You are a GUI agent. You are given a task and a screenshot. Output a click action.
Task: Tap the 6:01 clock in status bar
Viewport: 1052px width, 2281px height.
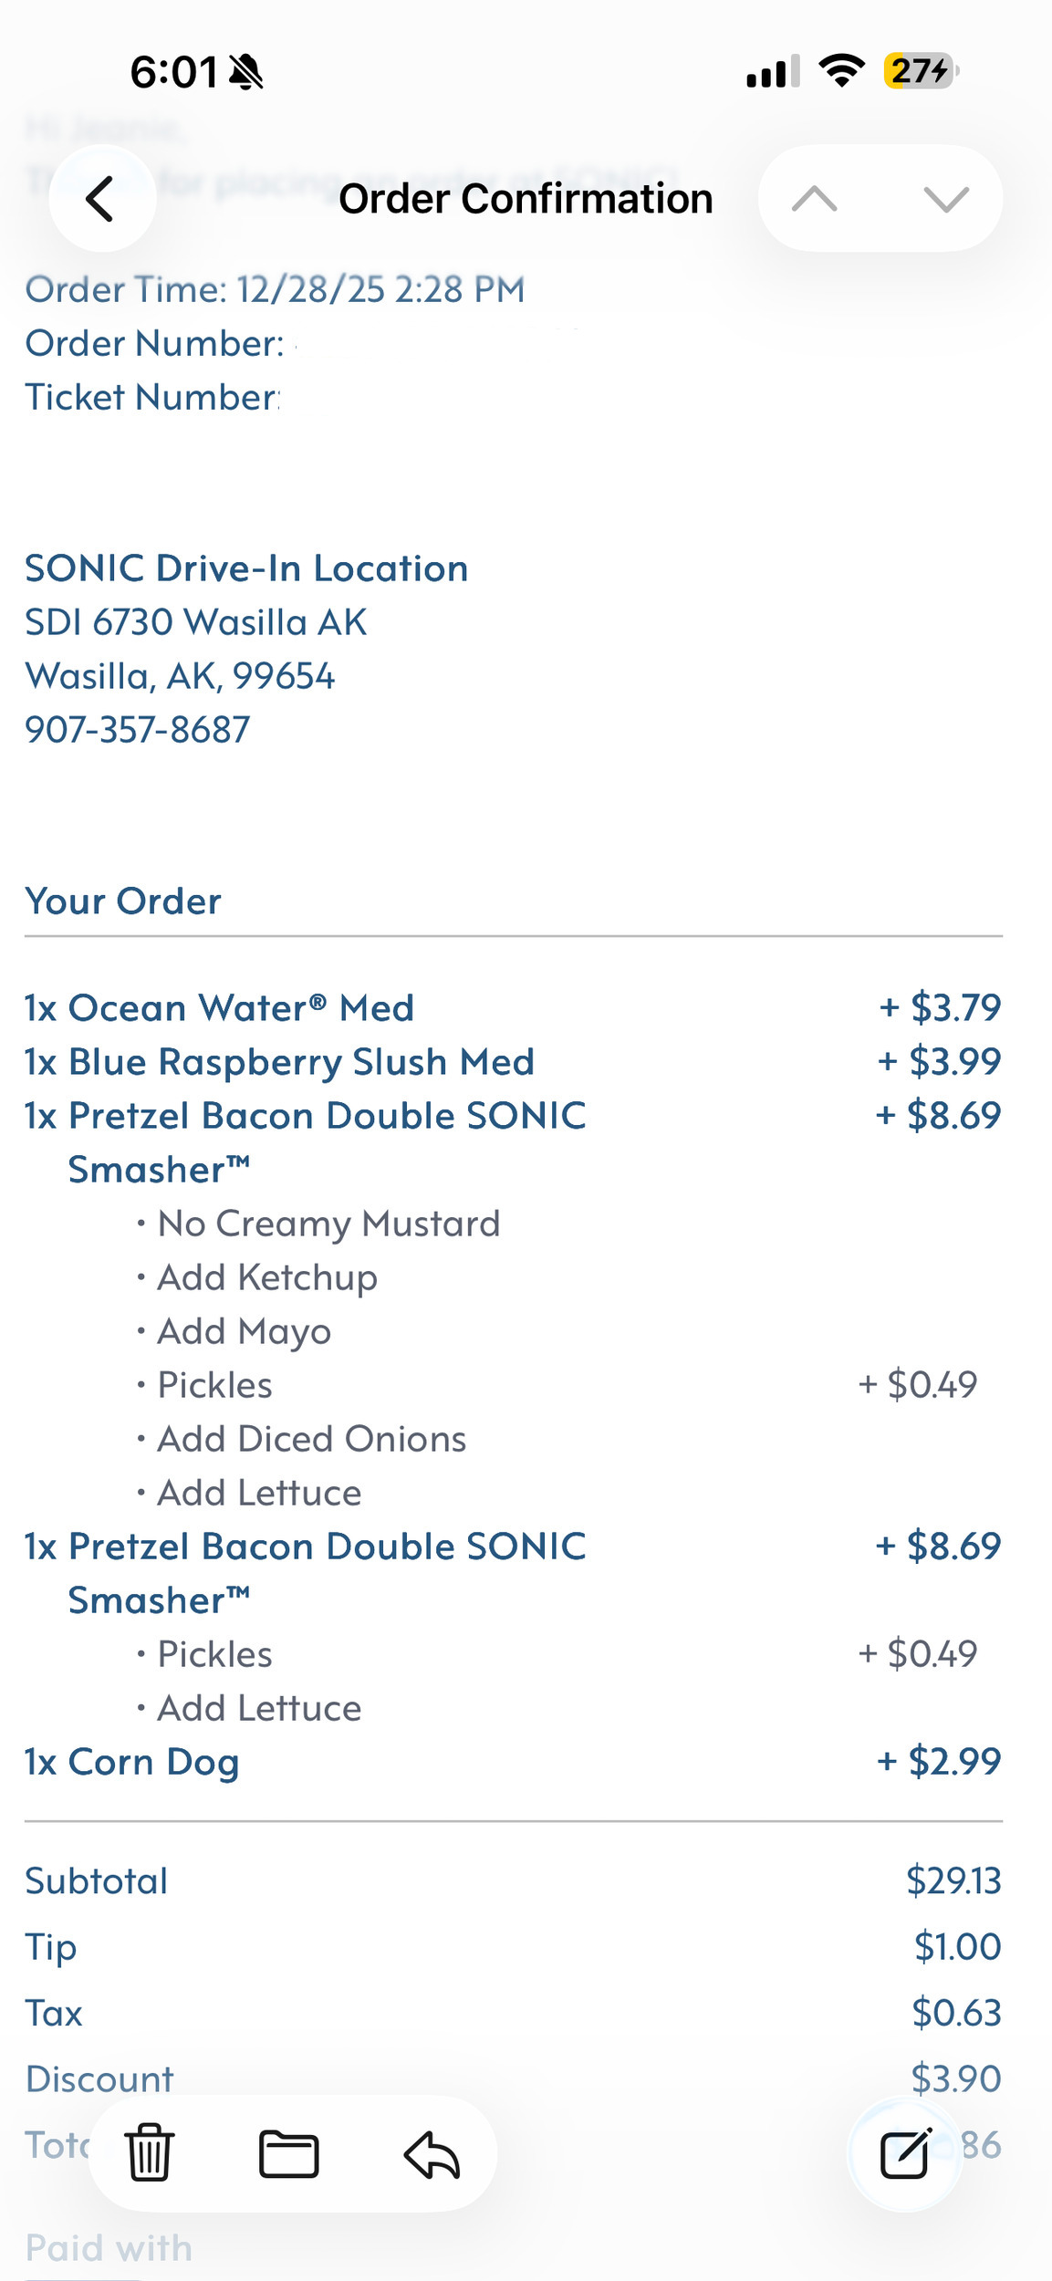(x=173, y=72)
